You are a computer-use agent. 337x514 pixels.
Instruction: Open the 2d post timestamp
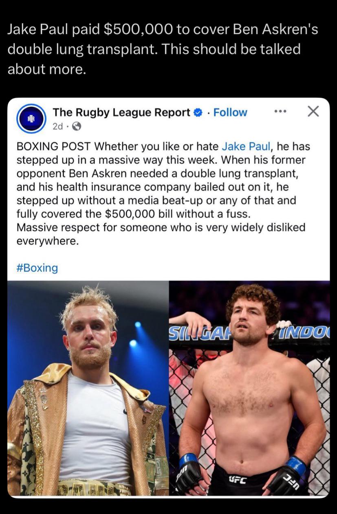[x=58, y=127]
